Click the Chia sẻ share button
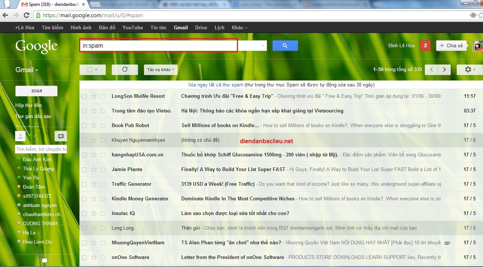Viewport: 483px width, 267px height. (452, 46)
